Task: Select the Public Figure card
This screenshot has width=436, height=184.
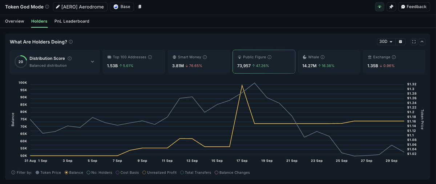Action: [264, 61]
